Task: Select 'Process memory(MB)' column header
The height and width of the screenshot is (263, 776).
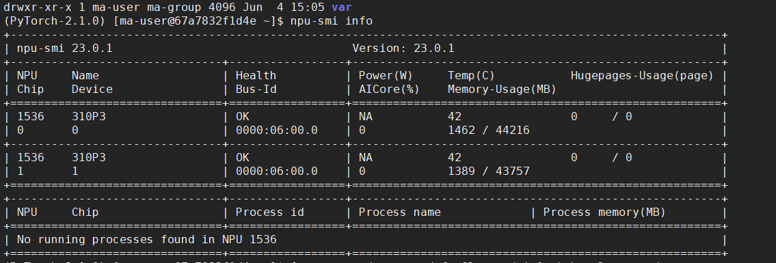Action: pos(604,212)
